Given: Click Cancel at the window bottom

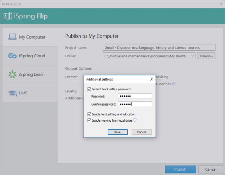Looking at the screenshot, I should [210, 169].
